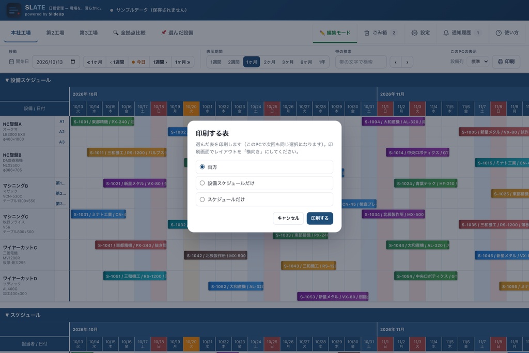
Task: Select the S-1051 三和機工 teal bar
Action: (x=135, y=277)
